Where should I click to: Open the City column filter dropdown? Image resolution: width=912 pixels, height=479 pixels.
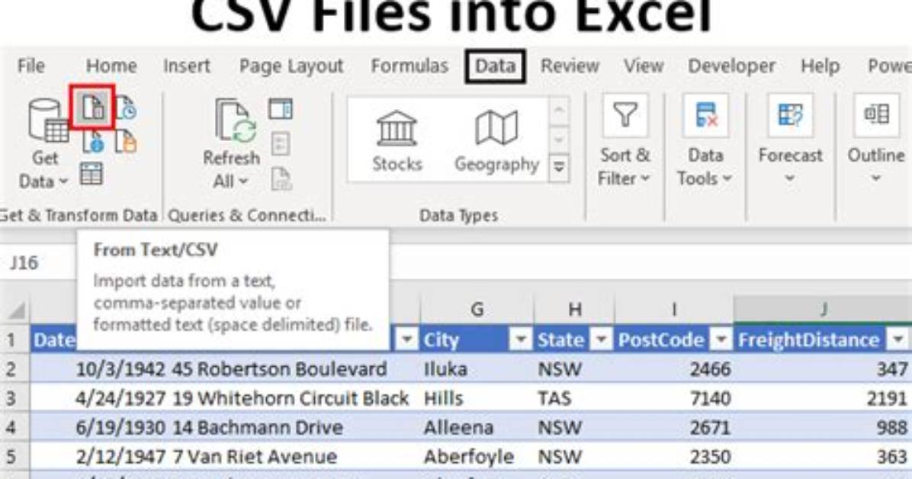(x=521, y=339)
